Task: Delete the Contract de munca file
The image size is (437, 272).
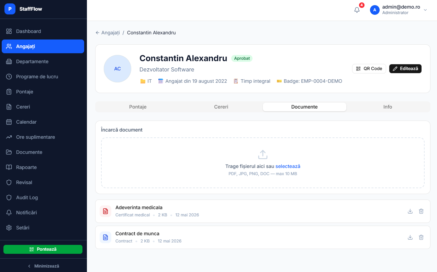Action: 421,237
